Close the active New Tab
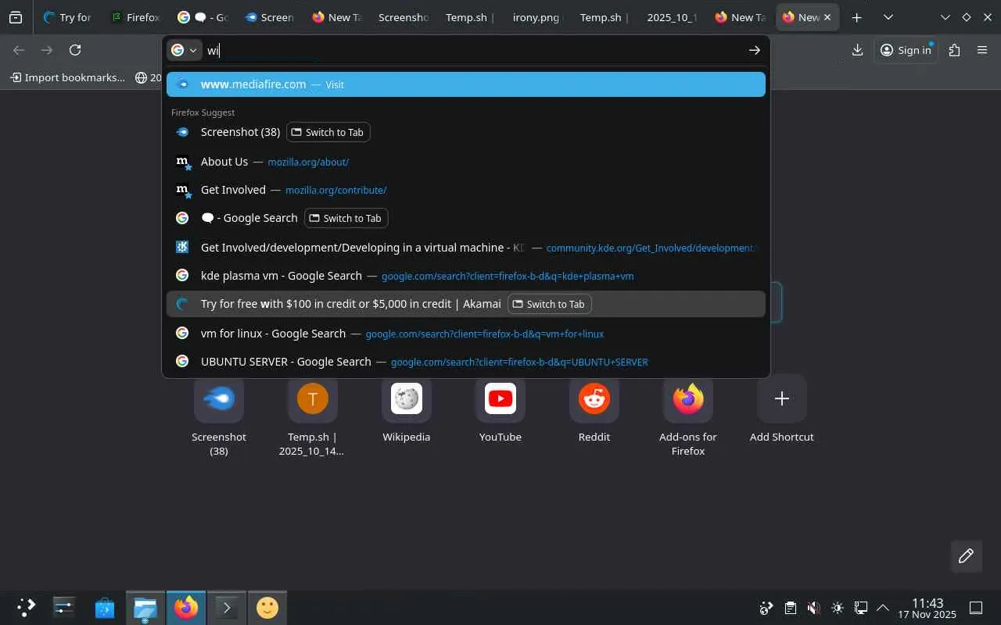 click(x=827, y=17)
